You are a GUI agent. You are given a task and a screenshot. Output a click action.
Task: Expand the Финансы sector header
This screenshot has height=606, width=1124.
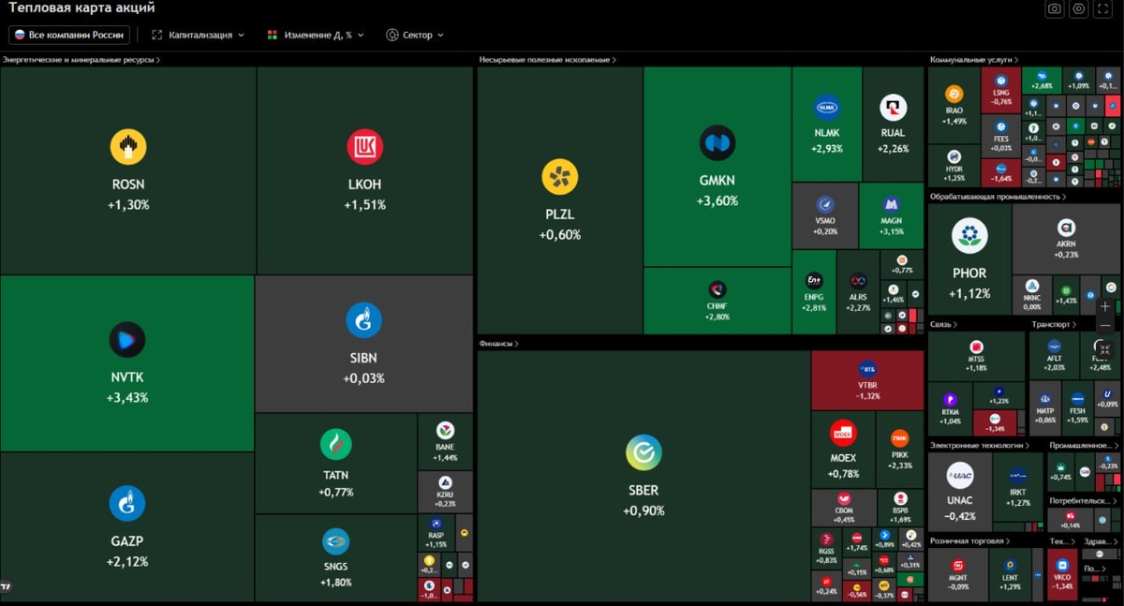click(x=499, y=344)
